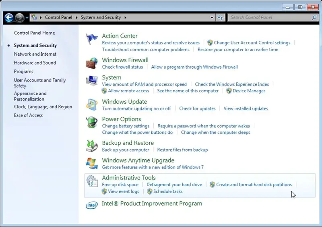Open the Action Center heading link

[120, 36]
